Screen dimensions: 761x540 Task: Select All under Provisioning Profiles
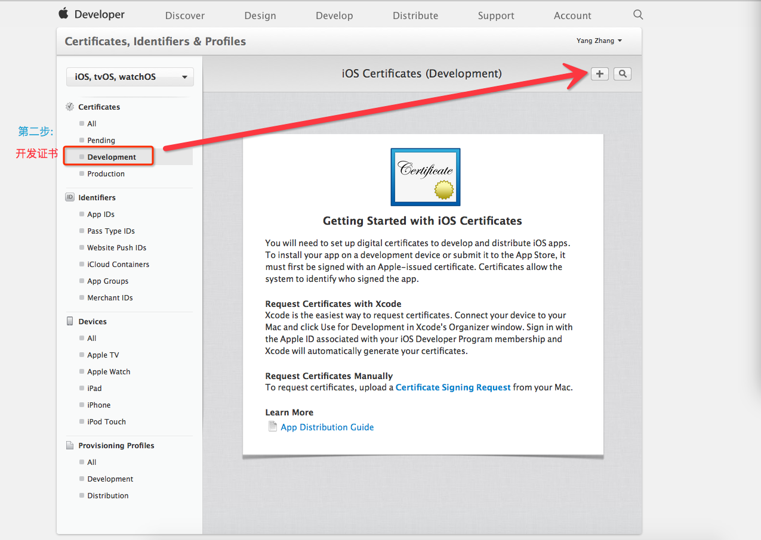tap(91, 462)
